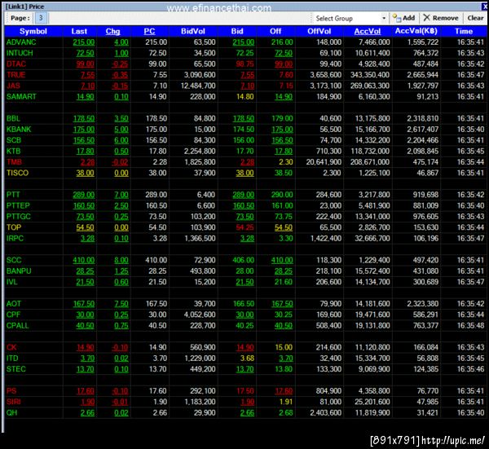The width and height of the screenshot is (489, 449).
Task: Select the PS symbol
Action: pos(11,391)
